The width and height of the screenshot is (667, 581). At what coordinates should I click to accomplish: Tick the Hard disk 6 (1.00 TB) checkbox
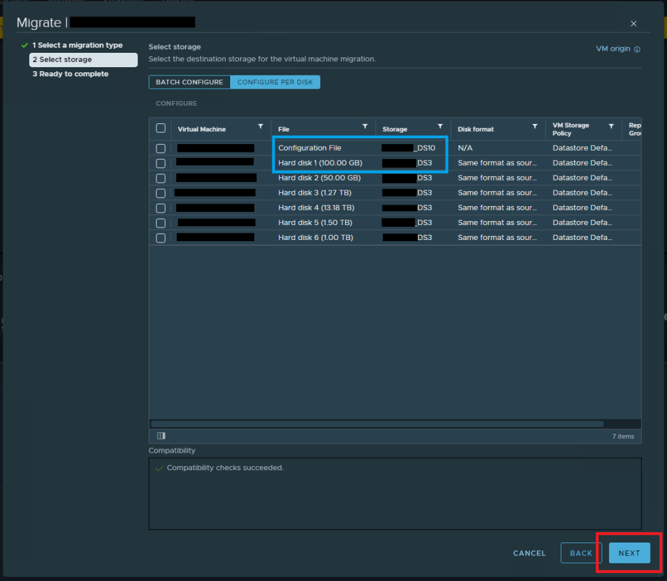click(161, 238)
